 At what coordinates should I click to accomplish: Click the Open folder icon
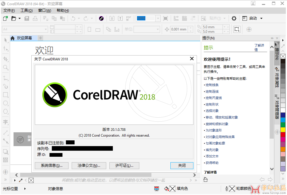pyautogui.click(x=14, y=18)
